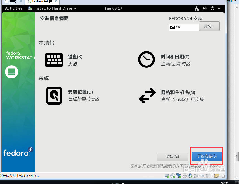Click the hard disk device icon in VMware status bar
239x184 pixels.
167,176
